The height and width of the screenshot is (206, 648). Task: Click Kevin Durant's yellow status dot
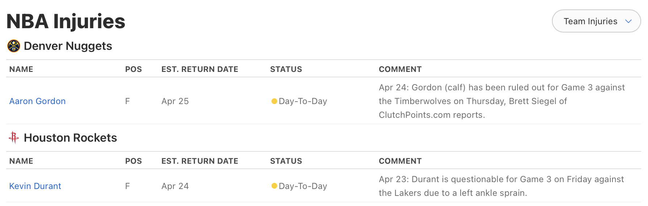[274, 186]
